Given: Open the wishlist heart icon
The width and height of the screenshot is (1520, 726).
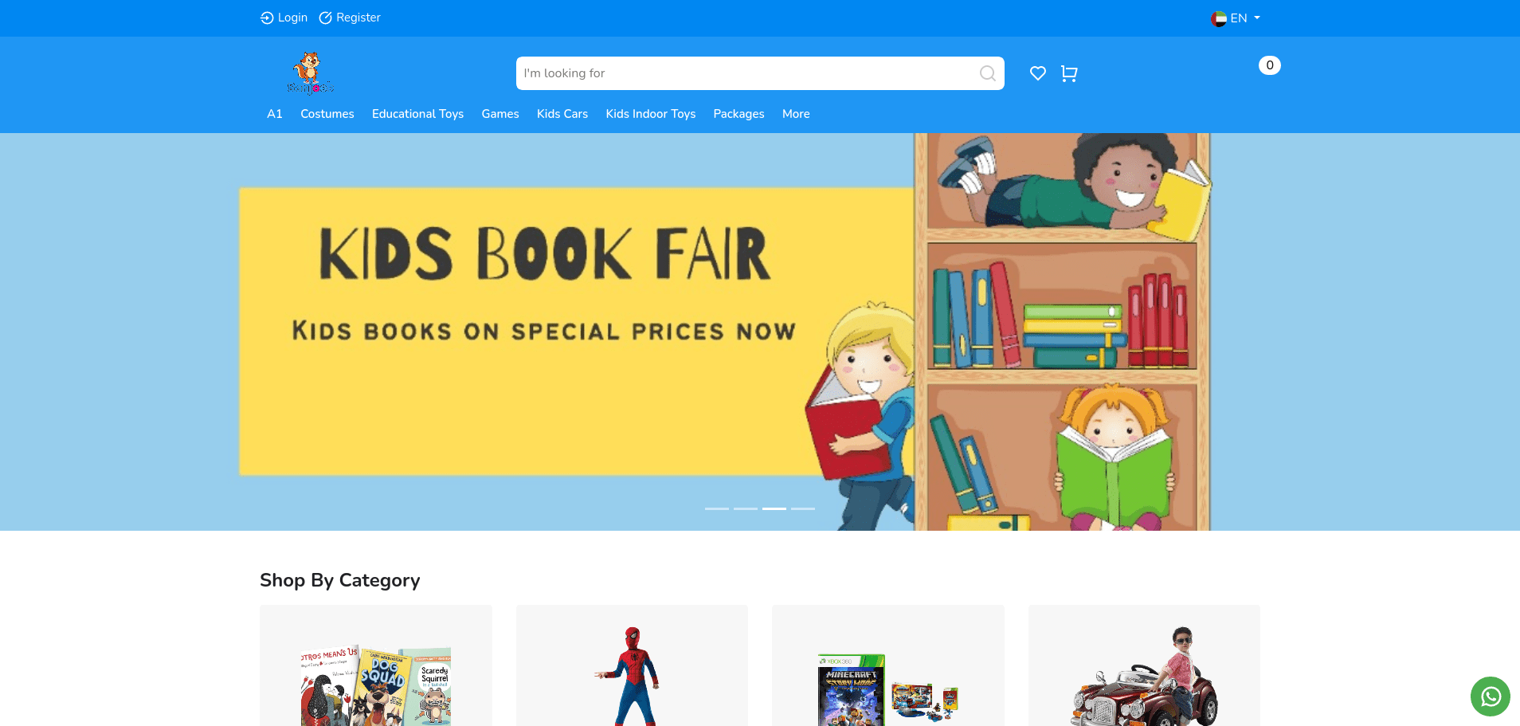Looking at the screenshot, I should click(1037, 73).
